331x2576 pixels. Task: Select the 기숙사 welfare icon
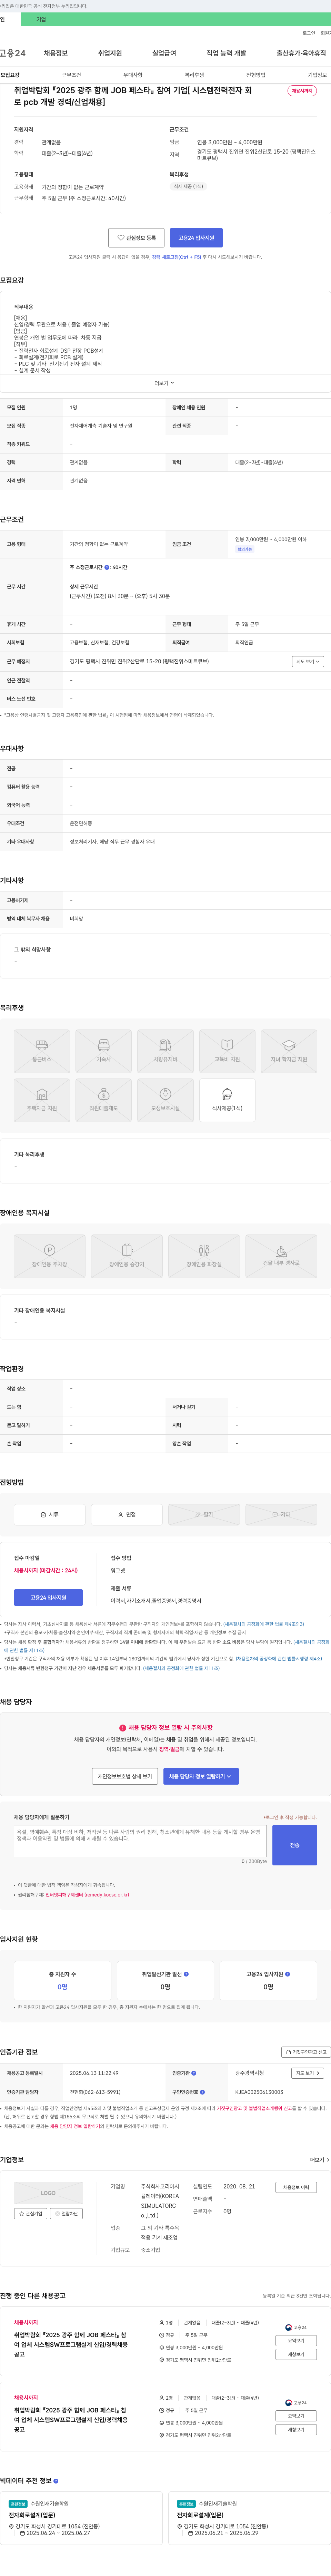tap(104, 1051)
